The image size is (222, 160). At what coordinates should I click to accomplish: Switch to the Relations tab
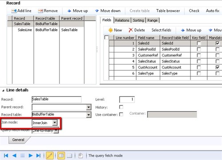point(122,20)
